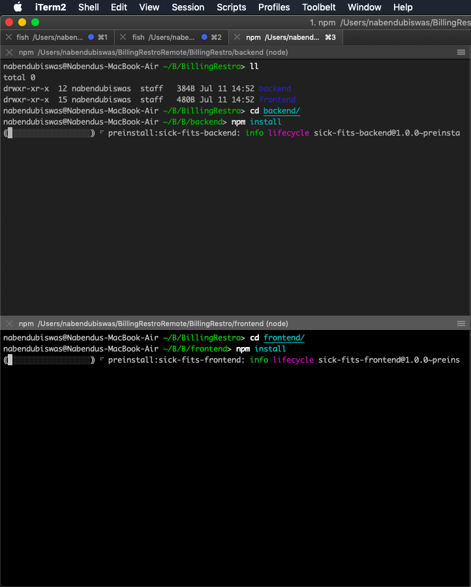Close the first fish tab
The image size is (471, 587).
point(9,37)
